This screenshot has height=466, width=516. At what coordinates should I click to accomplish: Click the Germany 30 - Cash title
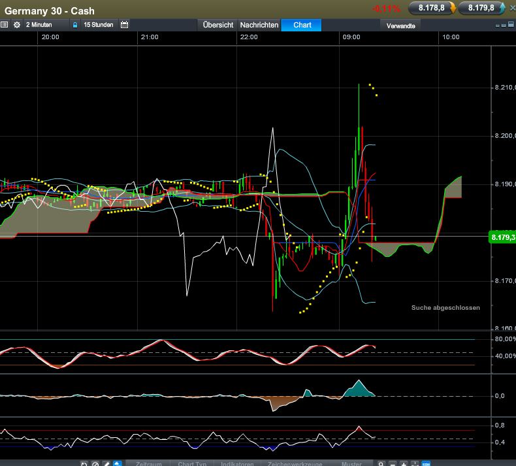point(50,11)
